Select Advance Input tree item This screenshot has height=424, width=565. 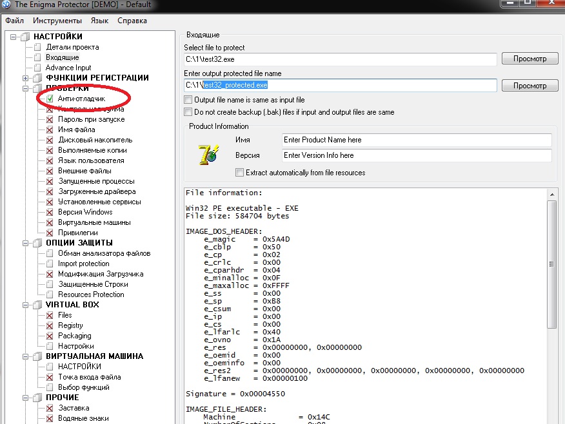click(x=68, y=68)
